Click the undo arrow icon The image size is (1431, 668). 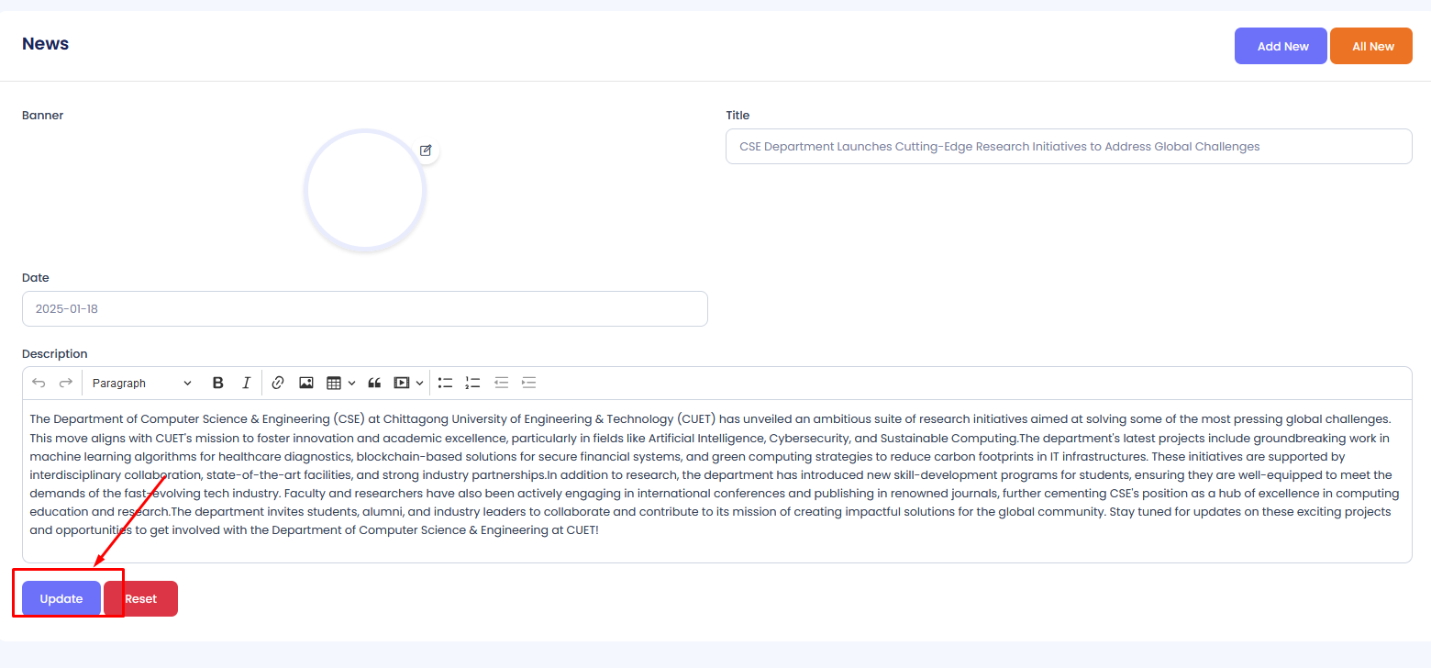[39, 383]
